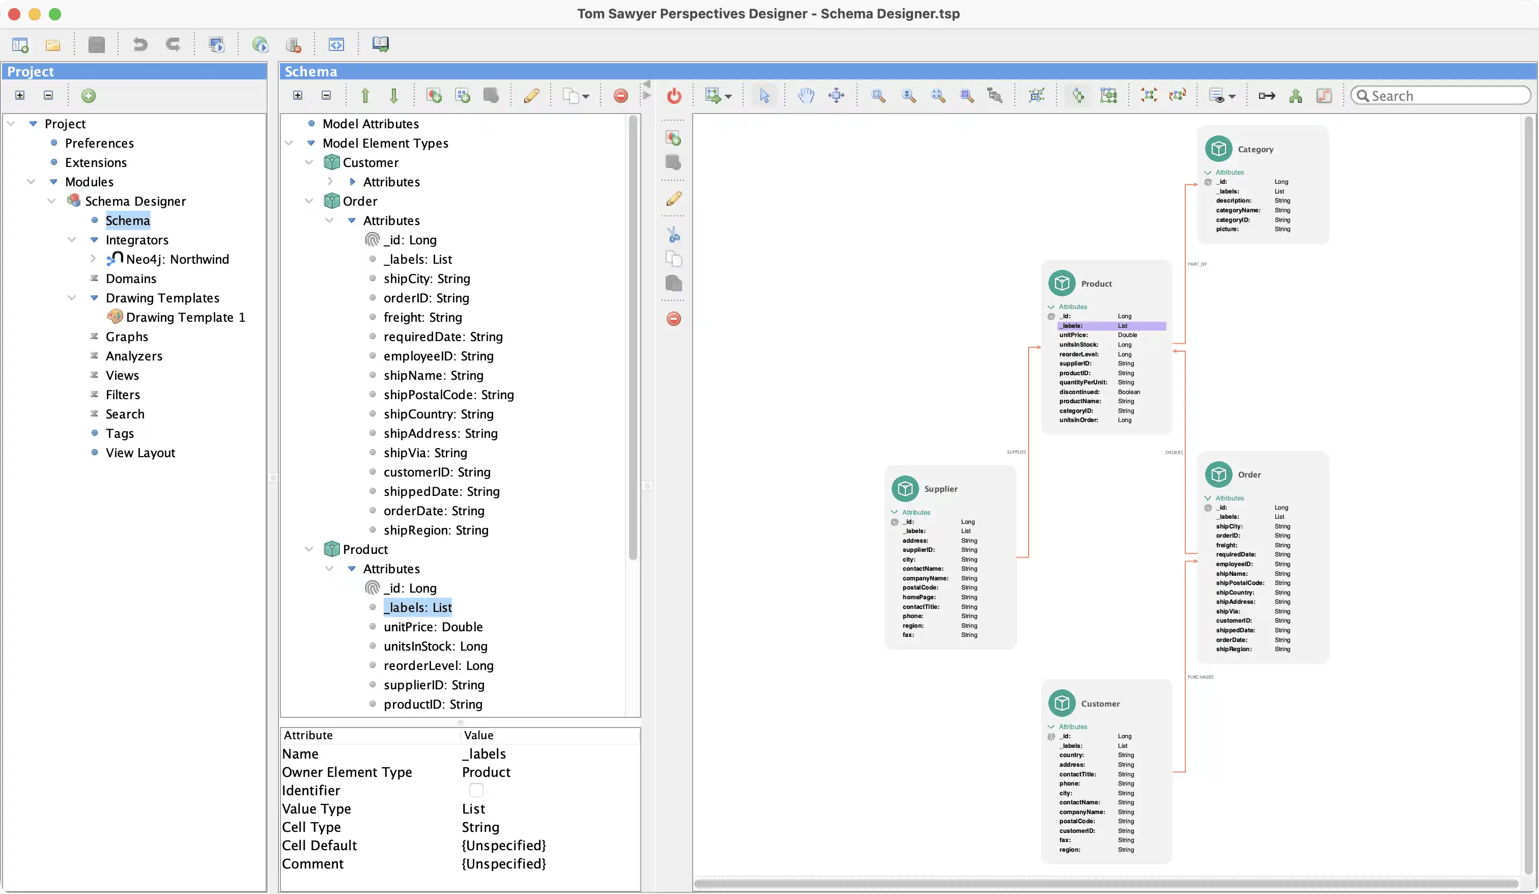
Task: Click the schema tree vertical scrollbar
Action: pyautogui.click(x=633, y=338)
